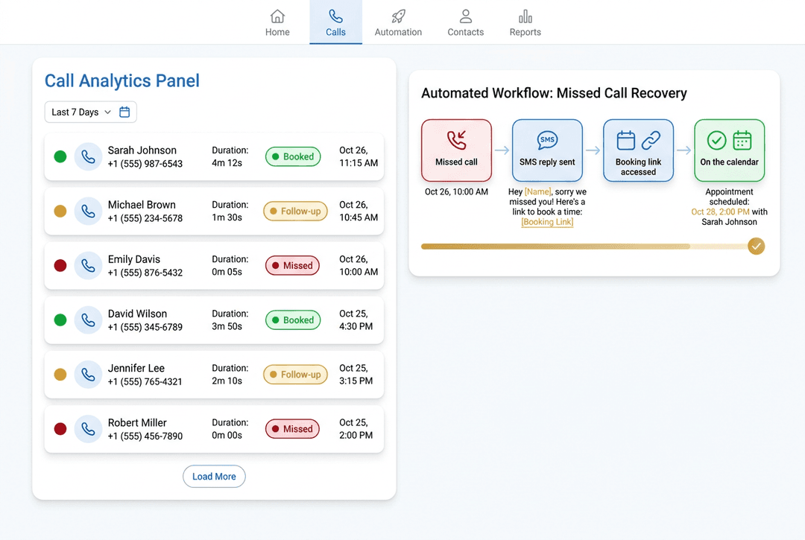Click amber status dot for Jennifer Lee

[x=60, y=375]
